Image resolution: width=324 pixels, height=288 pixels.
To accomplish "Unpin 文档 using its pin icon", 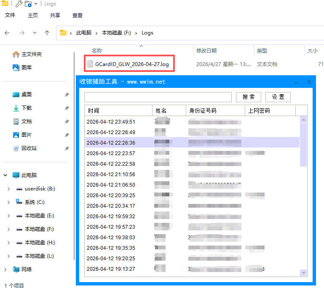I will click(67, 122).
